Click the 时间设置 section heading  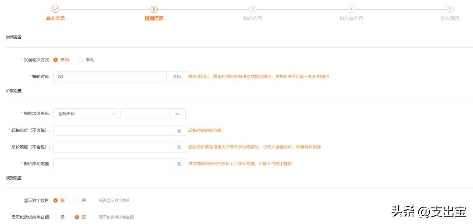14,37
